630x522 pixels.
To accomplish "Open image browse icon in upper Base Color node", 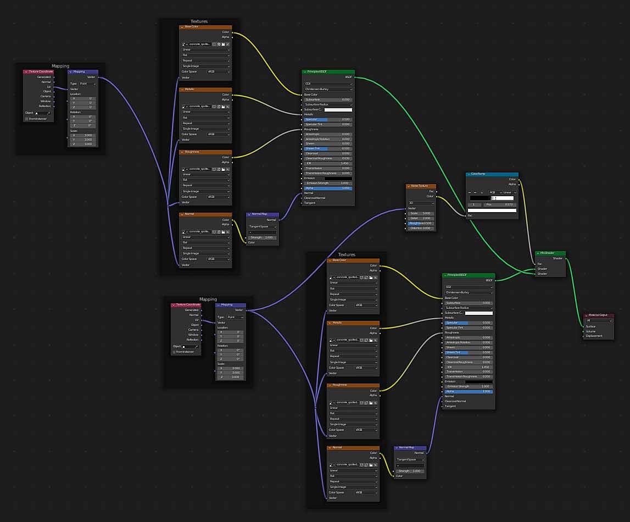I will [x=185, y=44].
